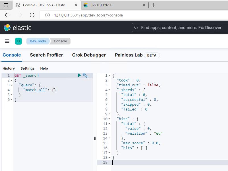Click the "match_all": {} line

[x=40, y=90]
